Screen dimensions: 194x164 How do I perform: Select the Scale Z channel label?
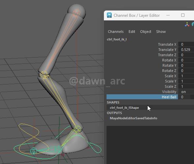(171, 86)
